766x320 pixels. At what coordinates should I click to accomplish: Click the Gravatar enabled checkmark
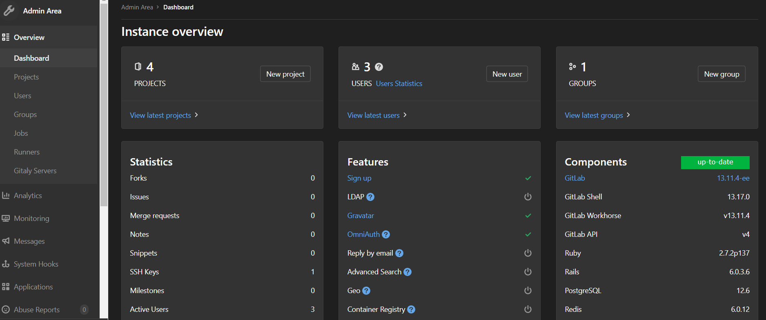528,216
